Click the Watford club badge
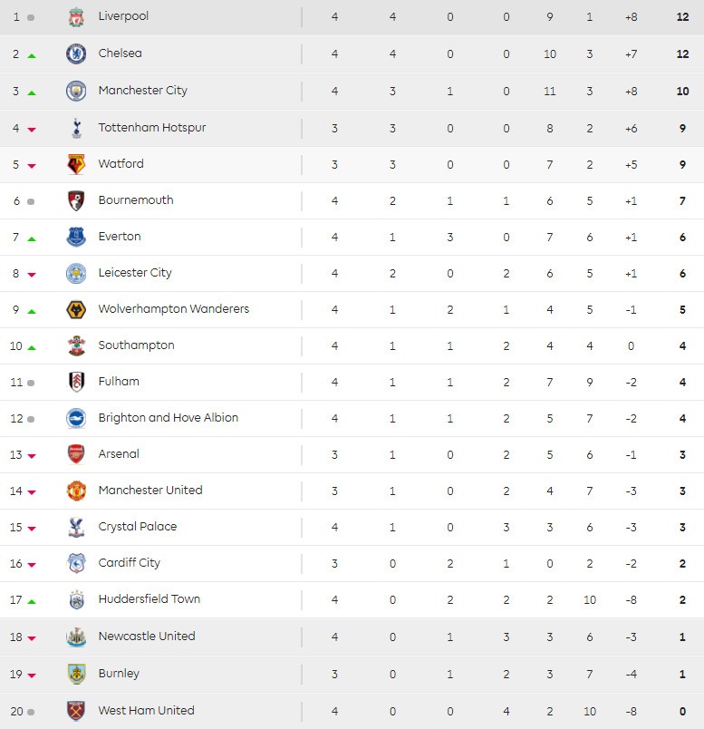Image resolution: width=704 pixels, height=729 pixels. pyautogui.click(x=76, y=164)
